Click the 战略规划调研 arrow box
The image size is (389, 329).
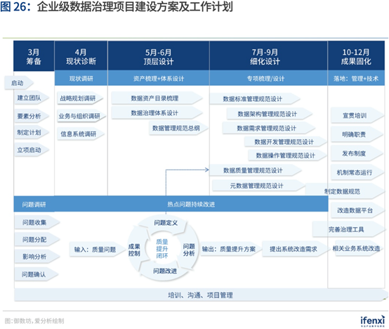point(80,98)
